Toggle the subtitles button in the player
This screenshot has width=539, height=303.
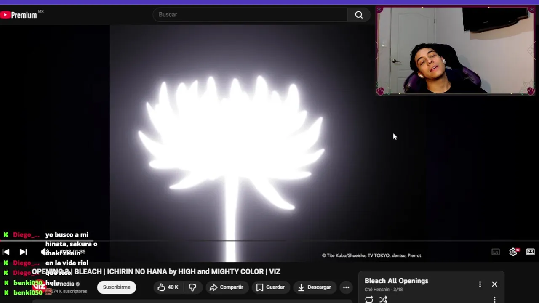pos(496,252)
